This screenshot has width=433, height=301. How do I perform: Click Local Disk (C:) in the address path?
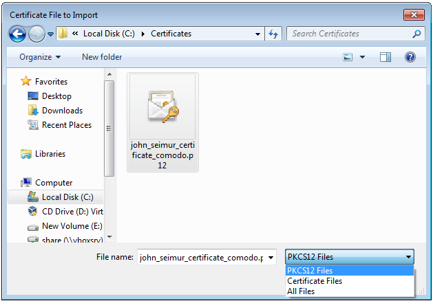[109, 34]
